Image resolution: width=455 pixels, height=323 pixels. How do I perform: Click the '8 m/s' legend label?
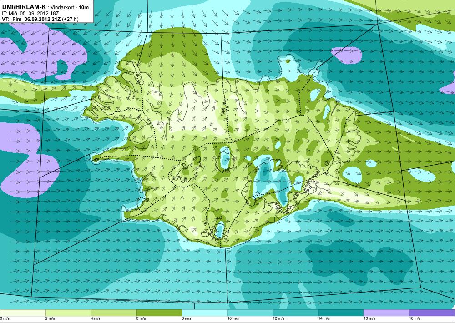(x=187, y=318)
